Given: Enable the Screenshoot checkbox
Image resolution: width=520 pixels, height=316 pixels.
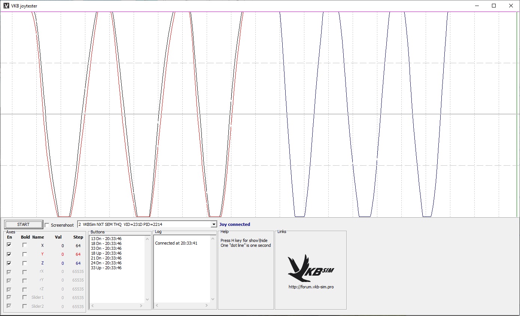Looking at the screenshot, I should tap(47, 225).
